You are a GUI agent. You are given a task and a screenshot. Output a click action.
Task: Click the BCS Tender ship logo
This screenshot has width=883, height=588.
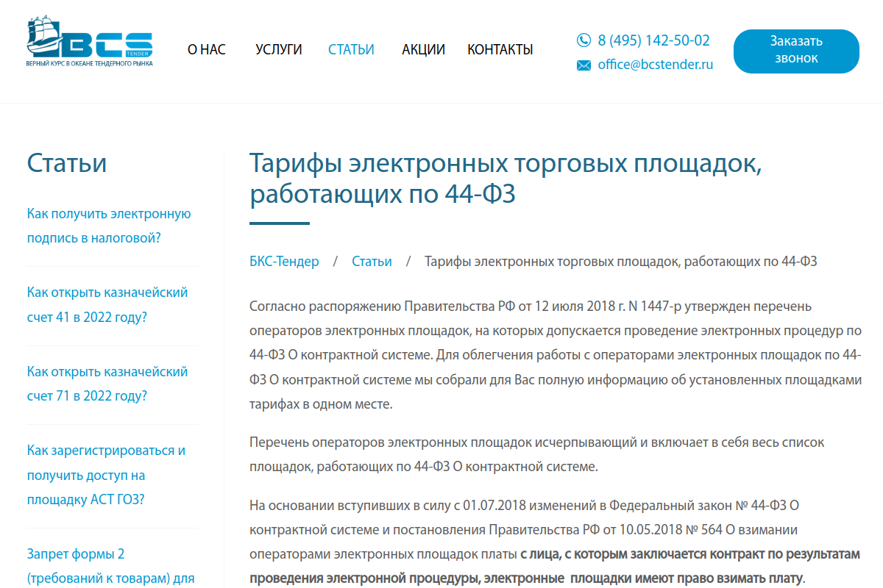(x=90, y=38)
